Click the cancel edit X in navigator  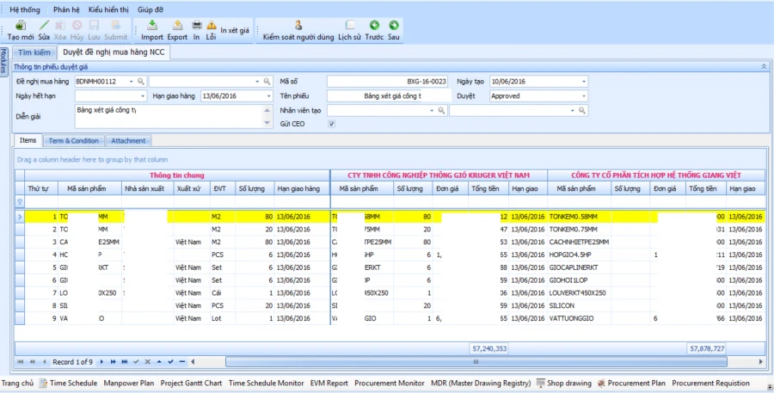148,362
